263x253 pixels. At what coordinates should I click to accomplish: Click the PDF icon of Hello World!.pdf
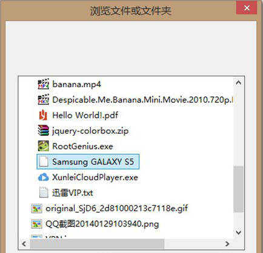tap(43, 115)
